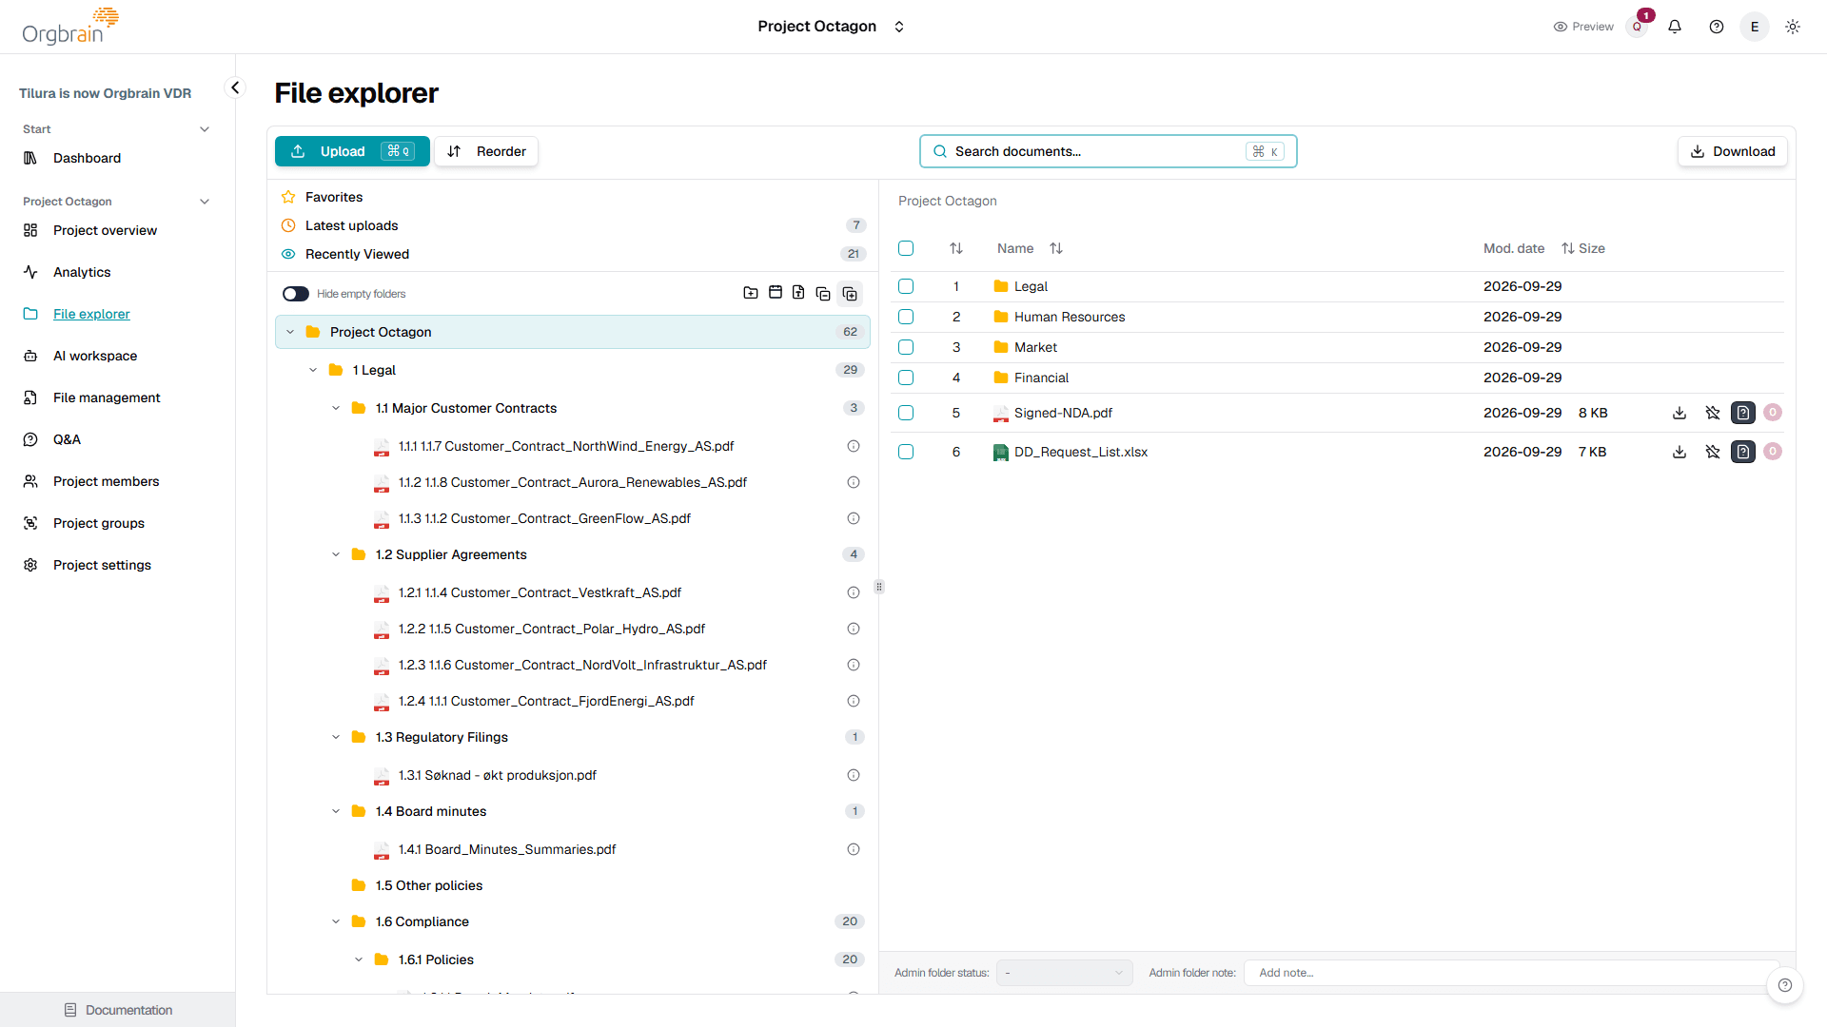
Task: Click the Upload button
Action: coord(352,151)
